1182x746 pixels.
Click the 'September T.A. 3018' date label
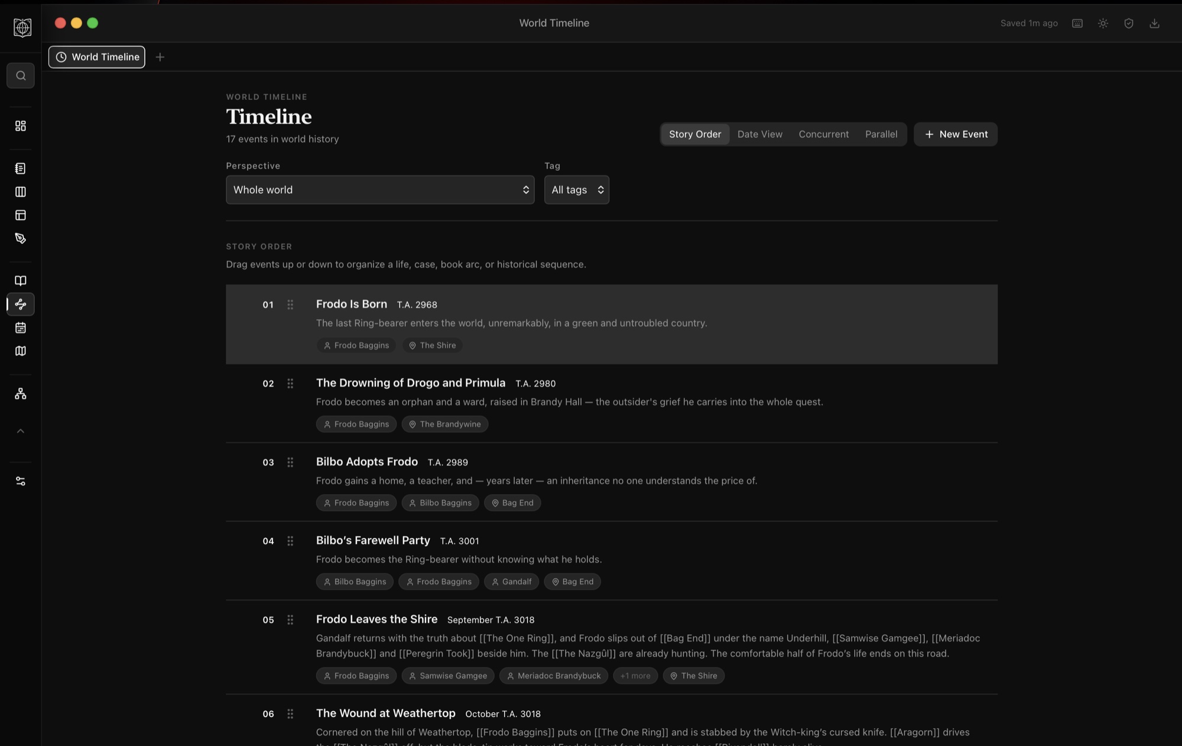pos(491,619)
